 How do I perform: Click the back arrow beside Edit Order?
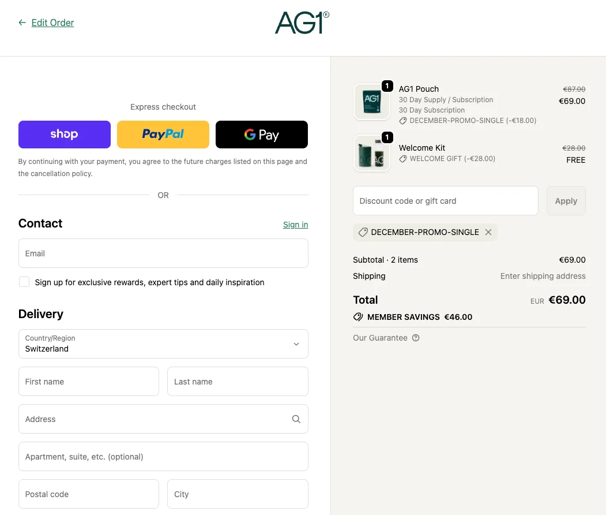[x=21, y=23]
